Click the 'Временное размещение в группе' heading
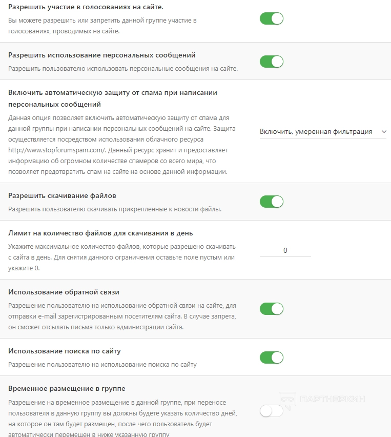 67,388
